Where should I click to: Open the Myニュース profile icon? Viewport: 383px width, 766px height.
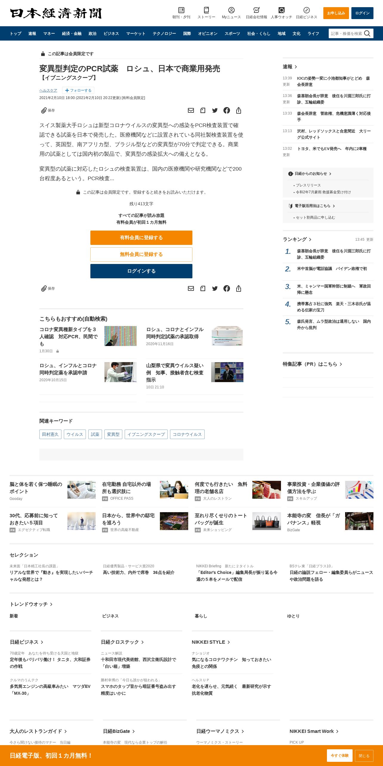click(231, 10)
